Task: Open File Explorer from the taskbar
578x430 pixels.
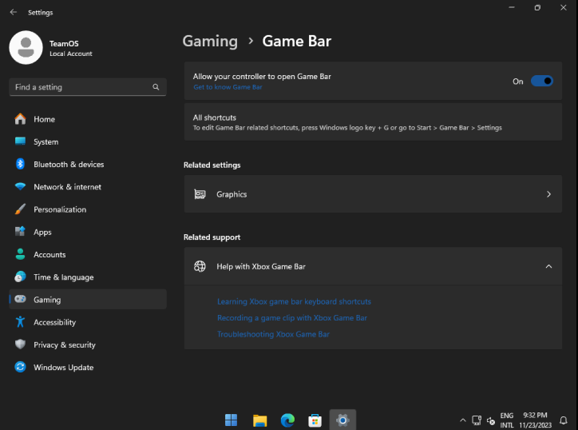Action: tap(260, 420)
